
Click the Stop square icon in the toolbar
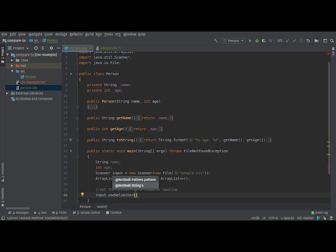(270, 41)
